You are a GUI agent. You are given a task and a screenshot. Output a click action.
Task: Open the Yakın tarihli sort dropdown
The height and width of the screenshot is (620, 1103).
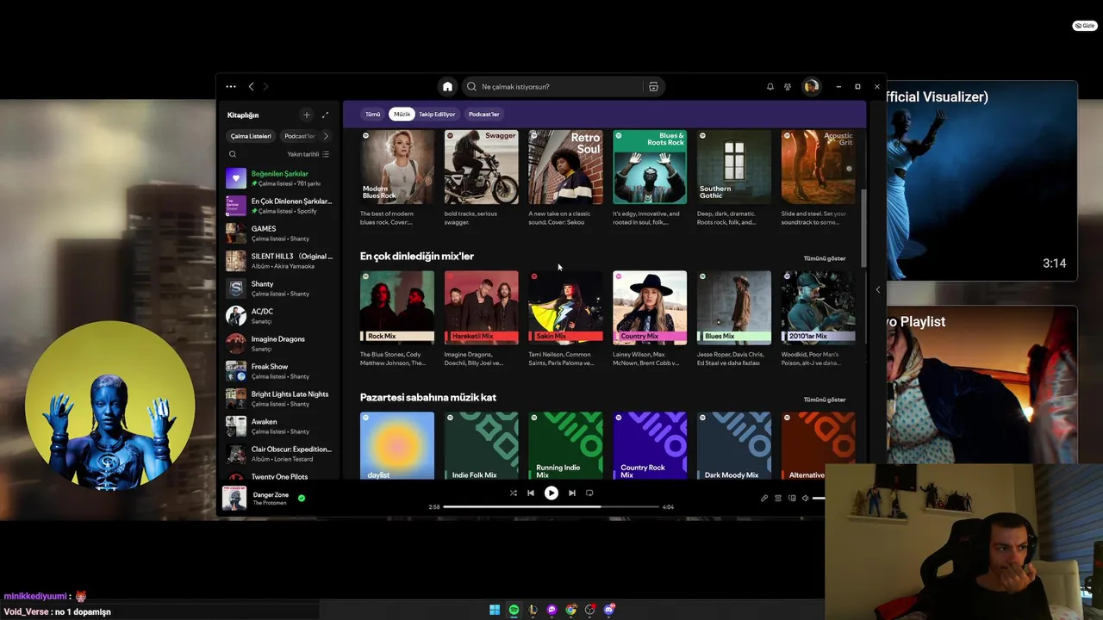[308, 154]
